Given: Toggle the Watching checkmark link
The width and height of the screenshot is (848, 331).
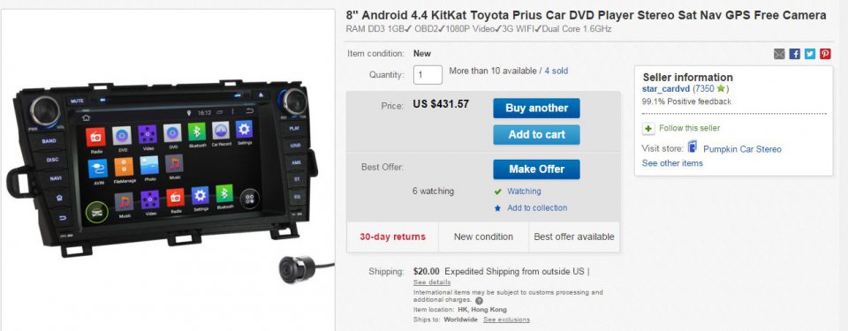Looking at the screenshot, I should (518, 192).
